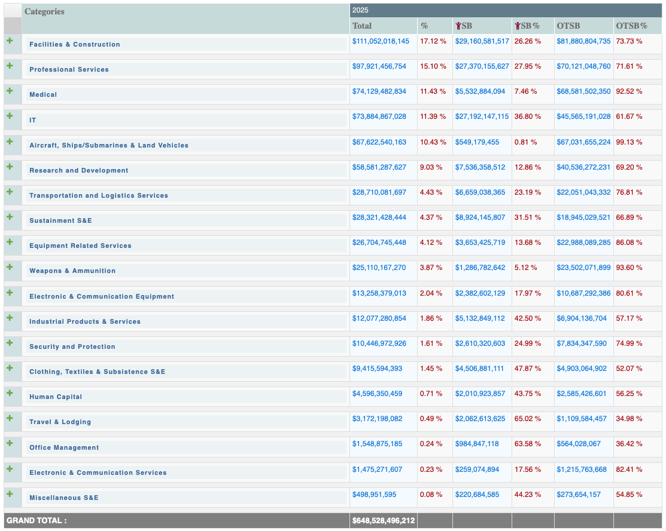
Task: Click the OTSB % column header
Action: click(631, 26)
